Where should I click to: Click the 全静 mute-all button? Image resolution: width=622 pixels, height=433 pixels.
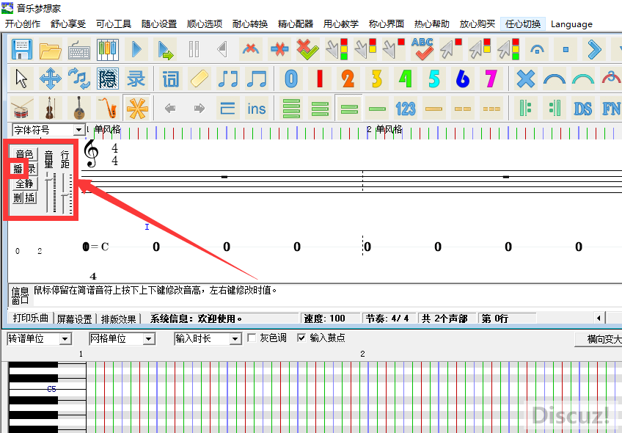coord(24,183)
